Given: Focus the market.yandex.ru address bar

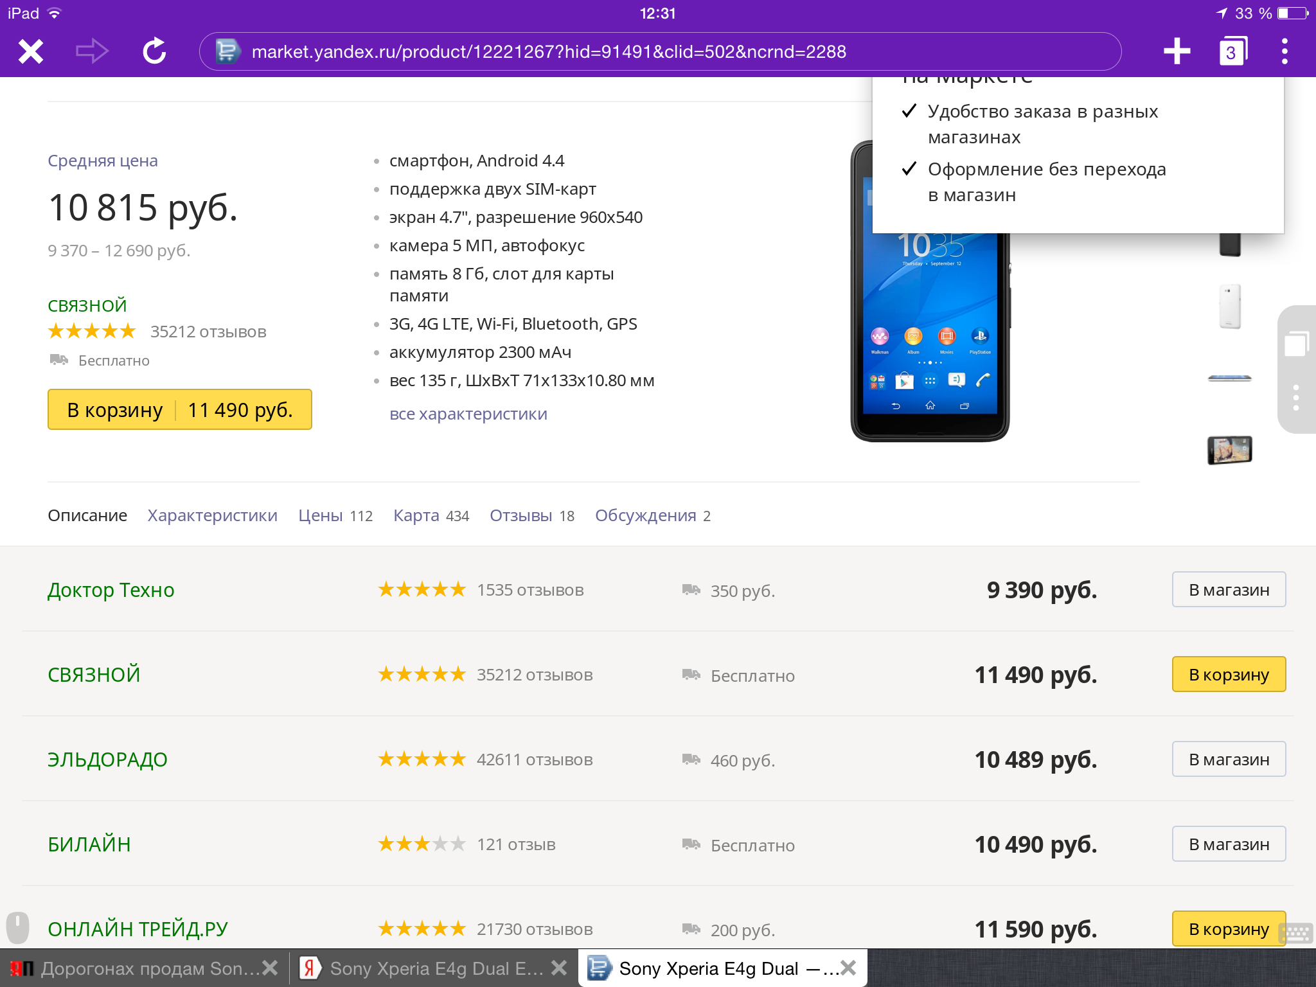Looking at the screenshot, I should pos(661,51).
